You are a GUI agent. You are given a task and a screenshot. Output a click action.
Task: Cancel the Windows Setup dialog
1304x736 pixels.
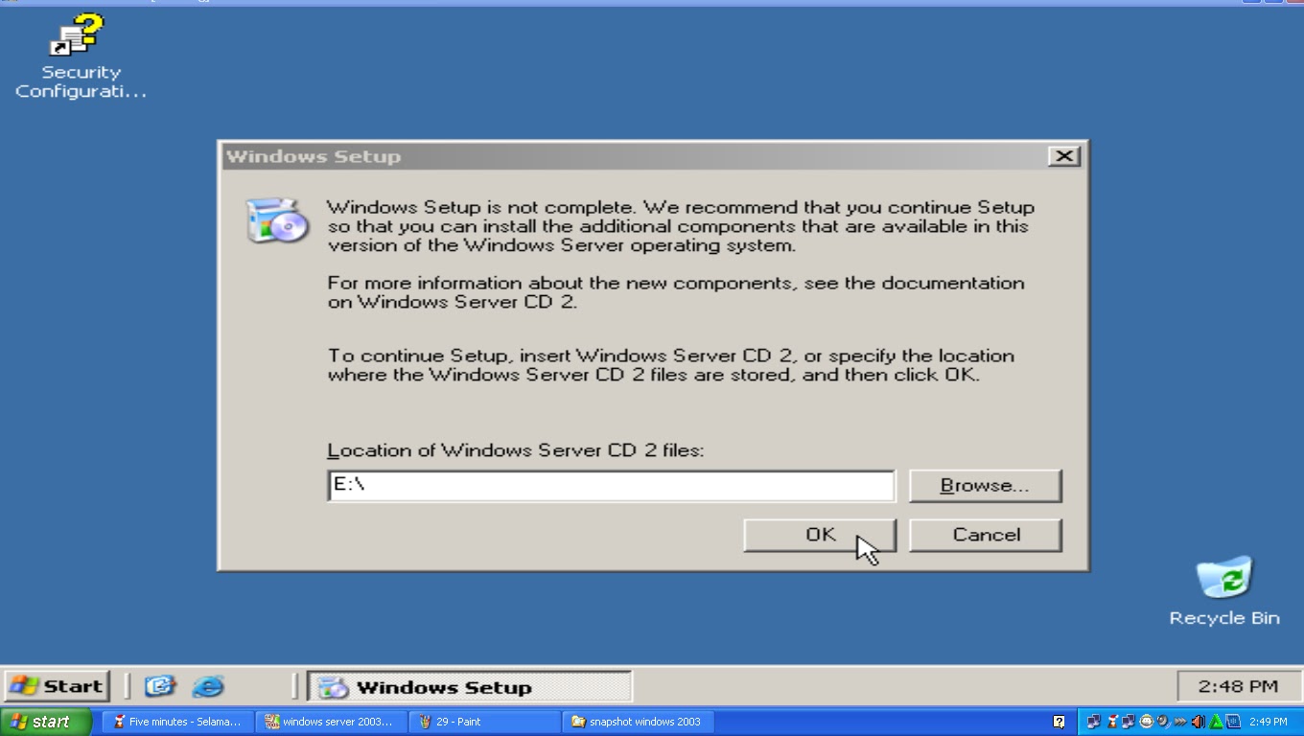pos(986,535)
